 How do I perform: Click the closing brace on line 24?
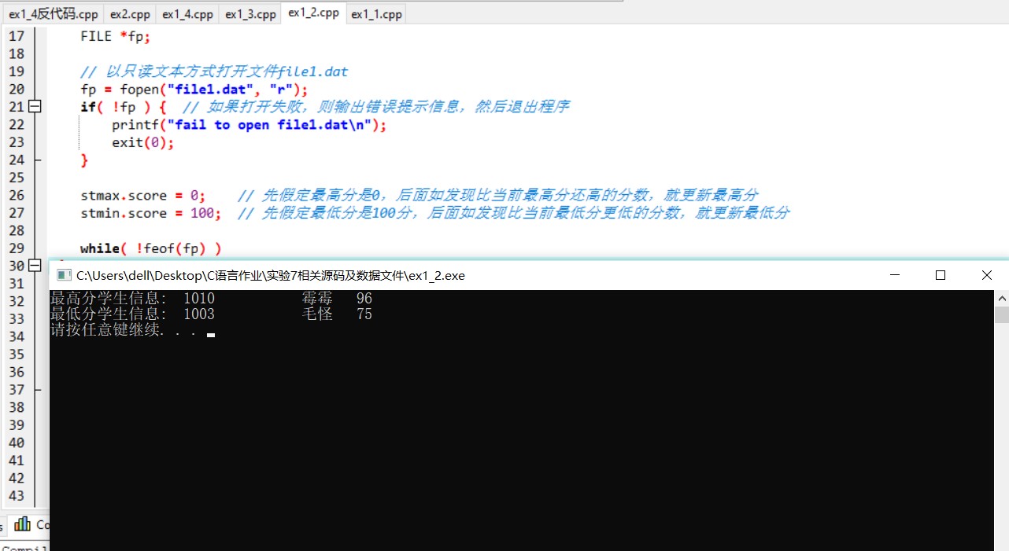(84, 160)
